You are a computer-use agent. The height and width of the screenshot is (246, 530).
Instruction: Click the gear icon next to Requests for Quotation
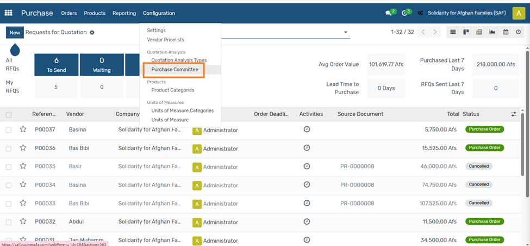click(92, 33)
